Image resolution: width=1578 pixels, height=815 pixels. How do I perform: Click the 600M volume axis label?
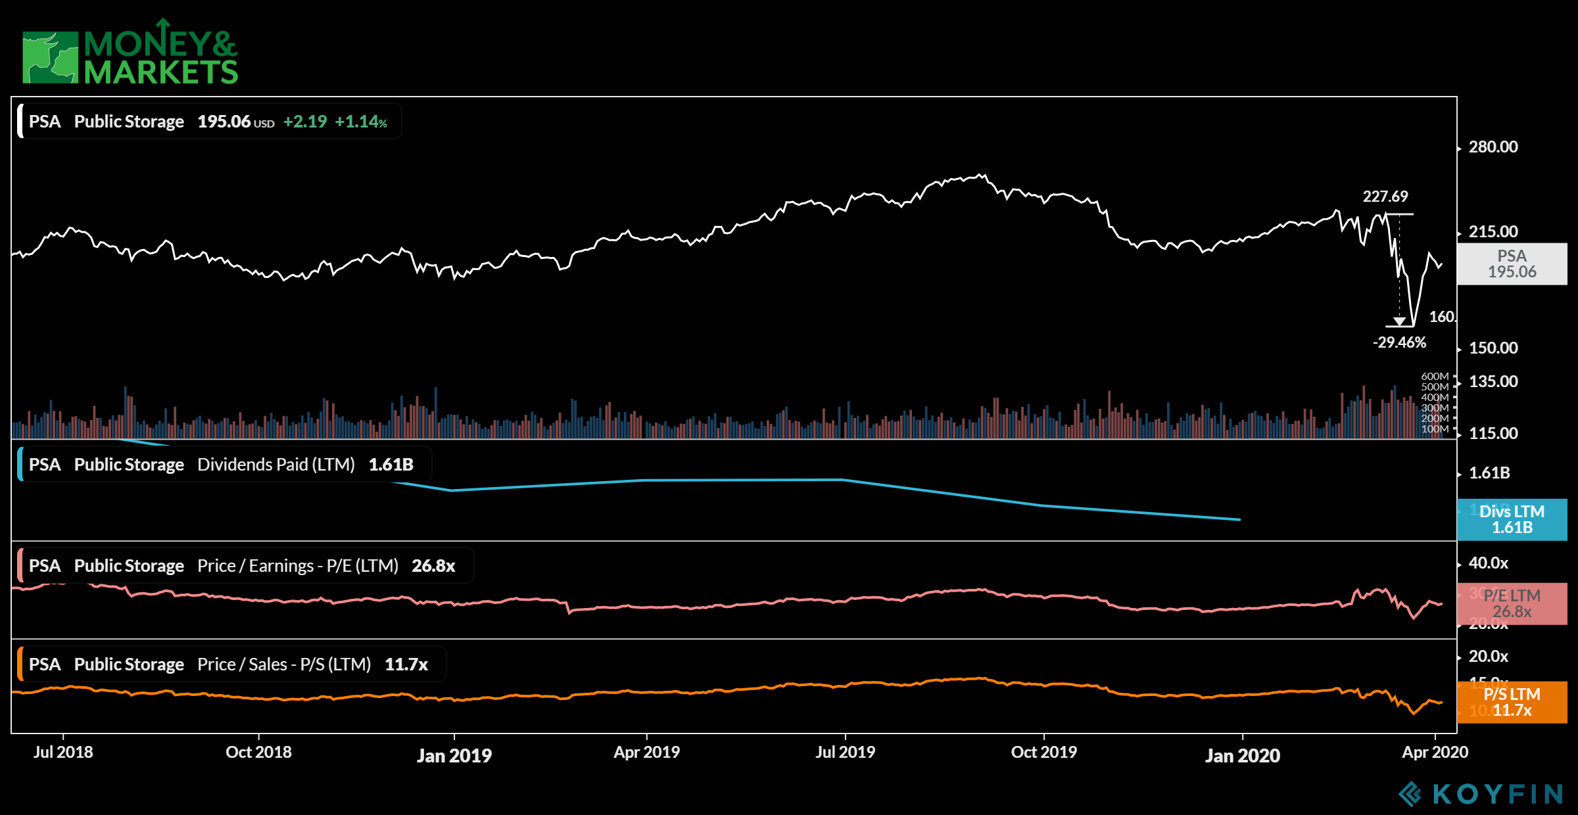click(x=1435, y=377)
